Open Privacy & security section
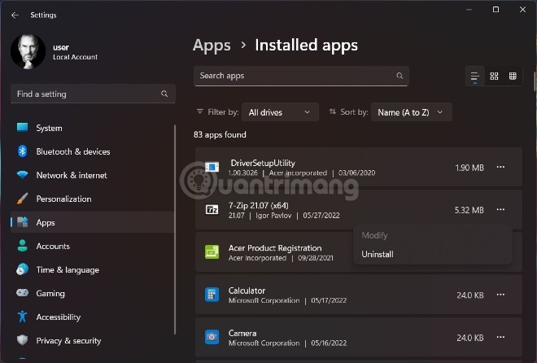This screenshot has height=363, width=537. coord(68,340)
